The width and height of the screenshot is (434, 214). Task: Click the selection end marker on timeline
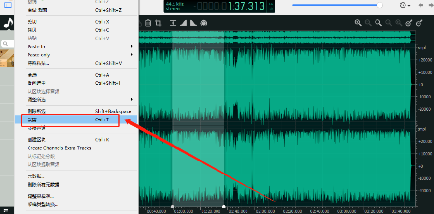[x=224, y=206]
